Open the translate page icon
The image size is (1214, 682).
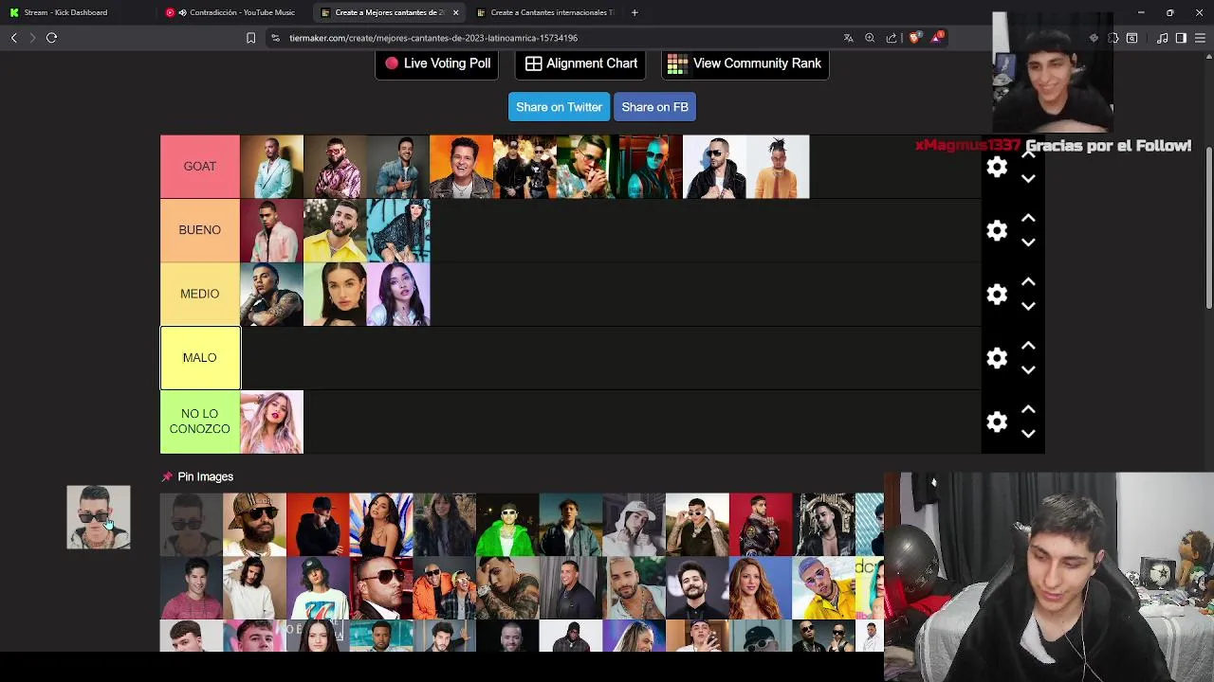pos(848,38)
